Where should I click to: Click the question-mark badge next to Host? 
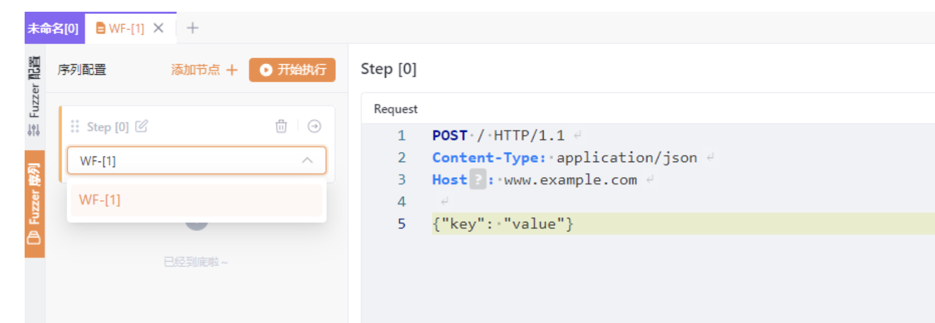click(x=478, y=179)
